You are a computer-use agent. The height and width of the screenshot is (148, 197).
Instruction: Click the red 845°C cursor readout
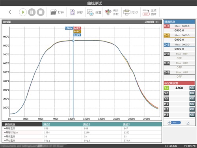tap(77, 28)
